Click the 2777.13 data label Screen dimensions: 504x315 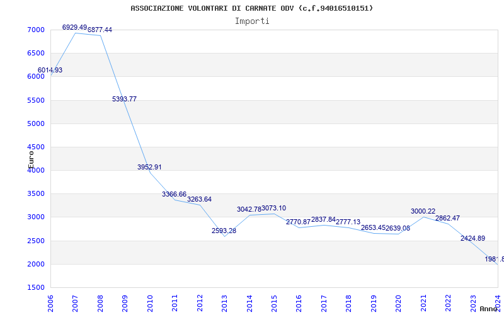(348, 222)
